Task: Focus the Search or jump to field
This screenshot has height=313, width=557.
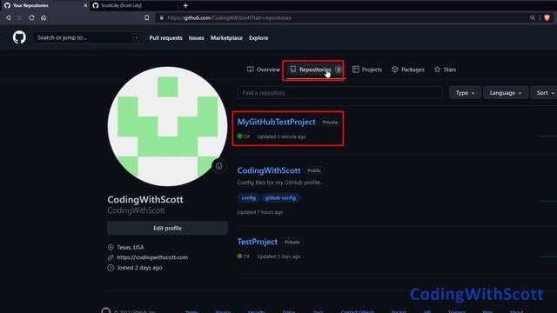Action: [x=87, y=37]
